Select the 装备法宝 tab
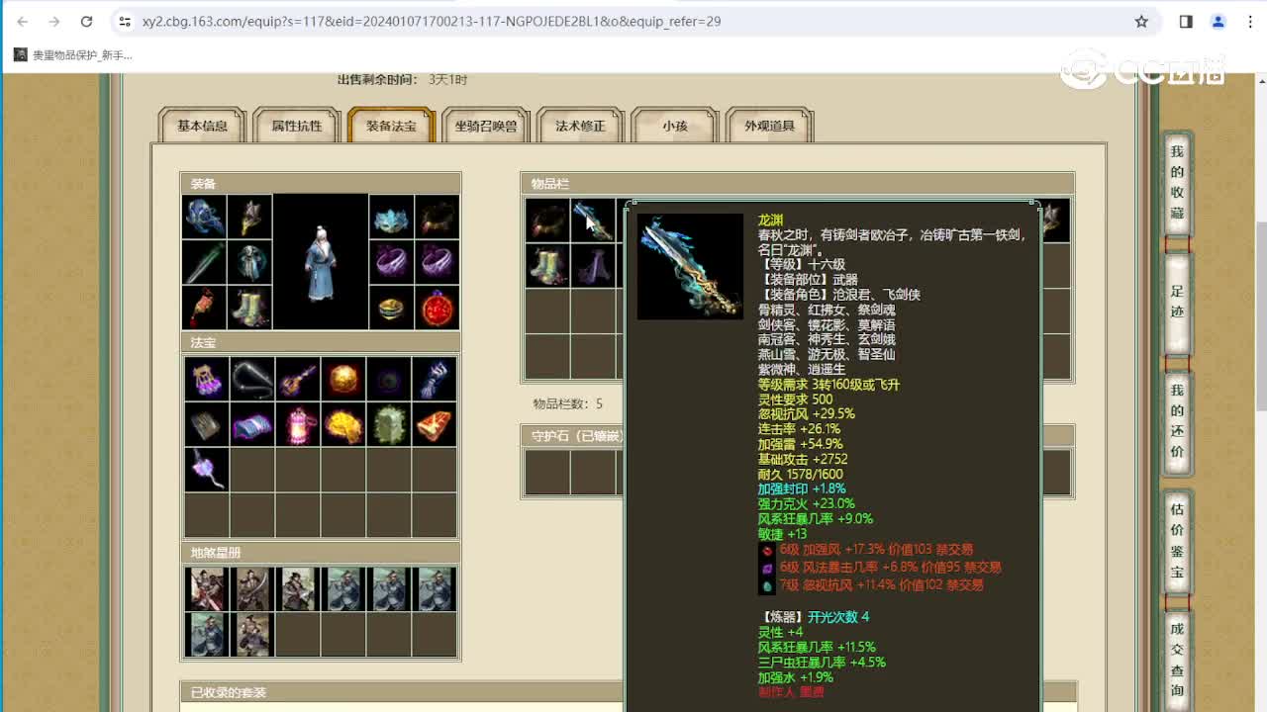Image resolution: width=1267 pixels, height=712 pixels. (392, 126)
